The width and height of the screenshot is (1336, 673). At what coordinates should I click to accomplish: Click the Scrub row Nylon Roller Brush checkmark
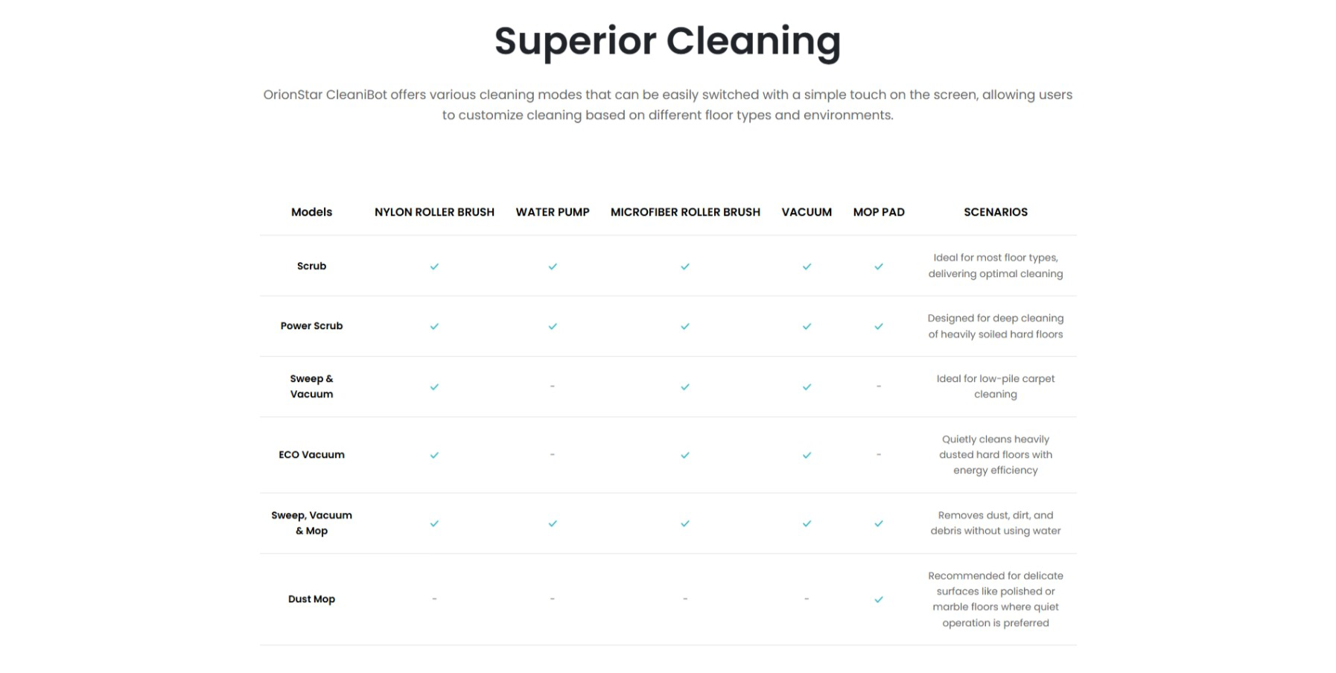coord(434,267)
